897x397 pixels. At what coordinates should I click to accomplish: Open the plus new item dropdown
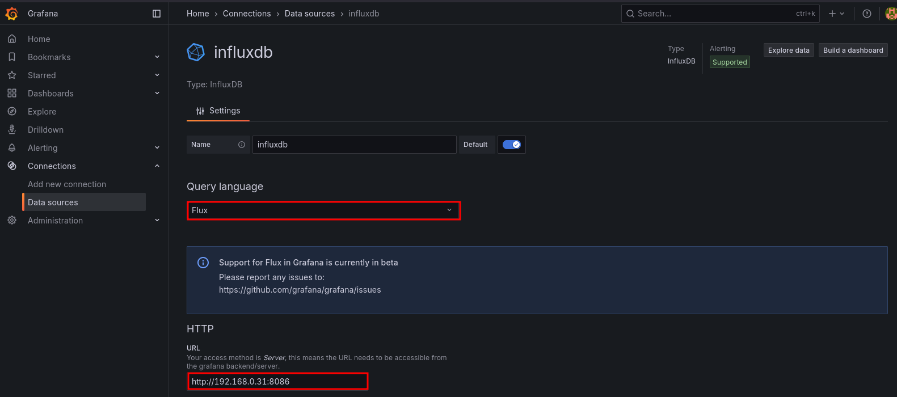click(836, 14)
